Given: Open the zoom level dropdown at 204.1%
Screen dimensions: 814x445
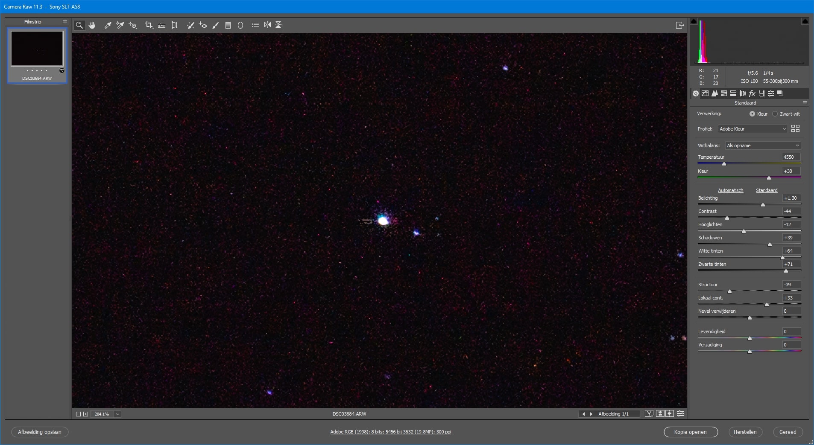Looking at the screenshot, I should 117,414.
